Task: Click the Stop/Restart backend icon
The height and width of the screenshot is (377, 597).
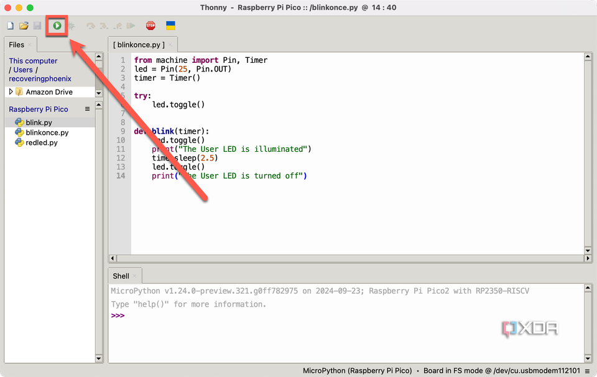Action: (149, 26)
